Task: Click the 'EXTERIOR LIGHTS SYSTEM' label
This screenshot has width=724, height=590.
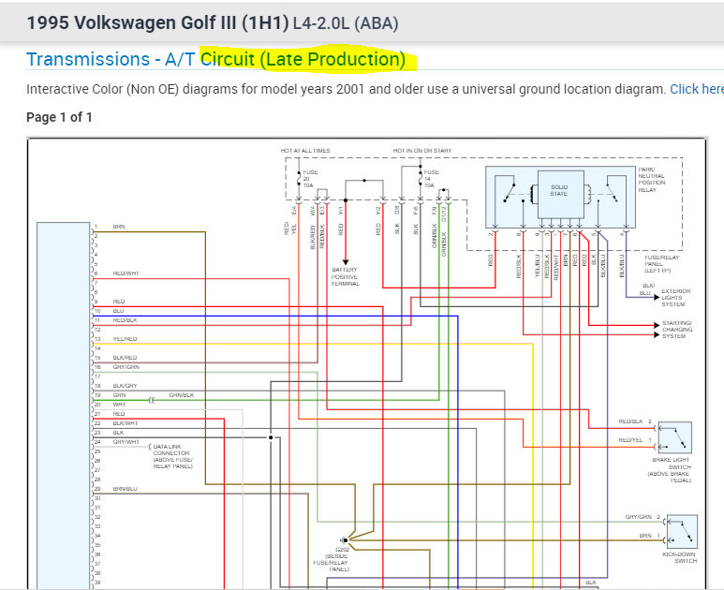Action: [676, 297]
